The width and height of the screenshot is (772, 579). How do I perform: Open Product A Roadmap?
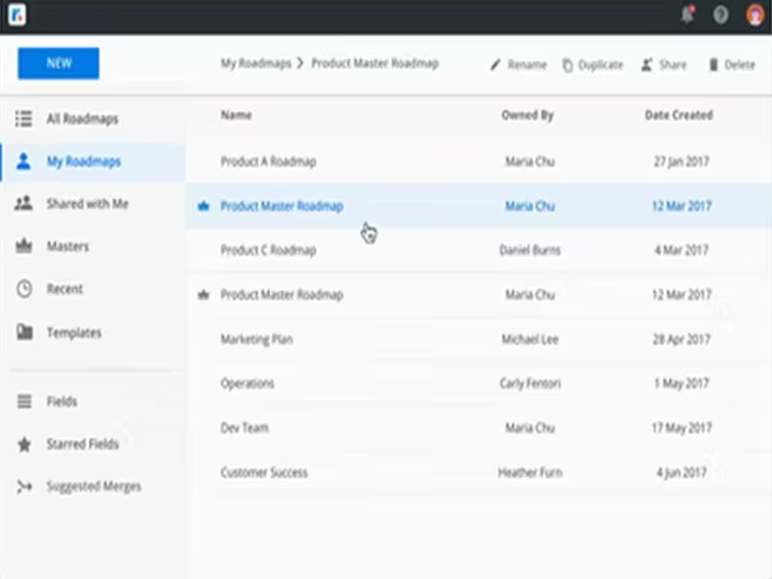click(268, 161)
